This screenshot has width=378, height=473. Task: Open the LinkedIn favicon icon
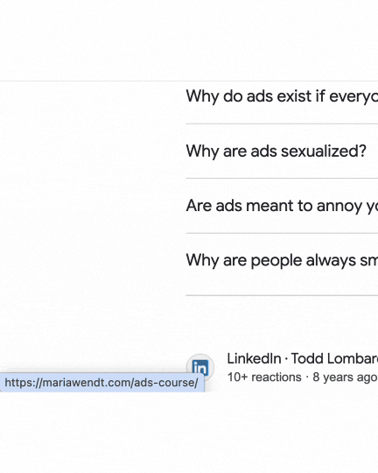[200, 368]
